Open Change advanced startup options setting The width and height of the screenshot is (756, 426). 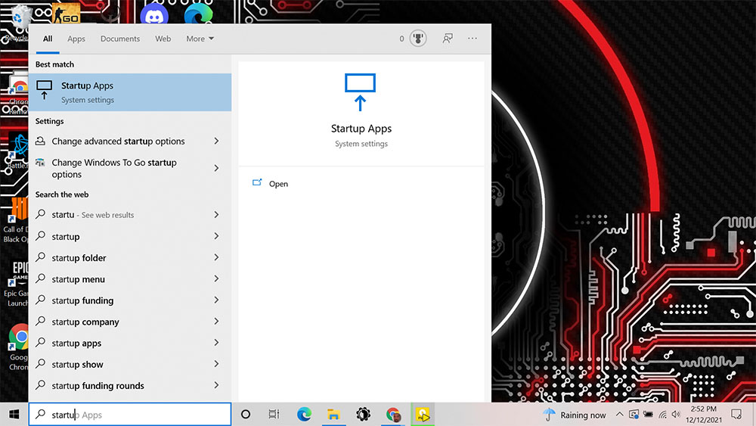pos(118,141)
